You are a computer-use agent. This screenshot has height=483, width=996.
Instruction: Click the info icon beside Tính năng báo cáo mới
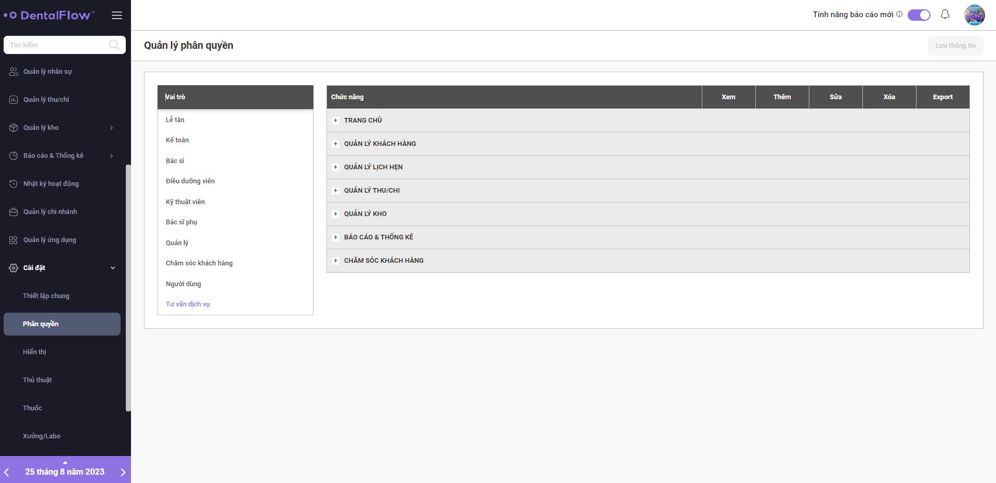pyautogui.click(x=899, y=15)
